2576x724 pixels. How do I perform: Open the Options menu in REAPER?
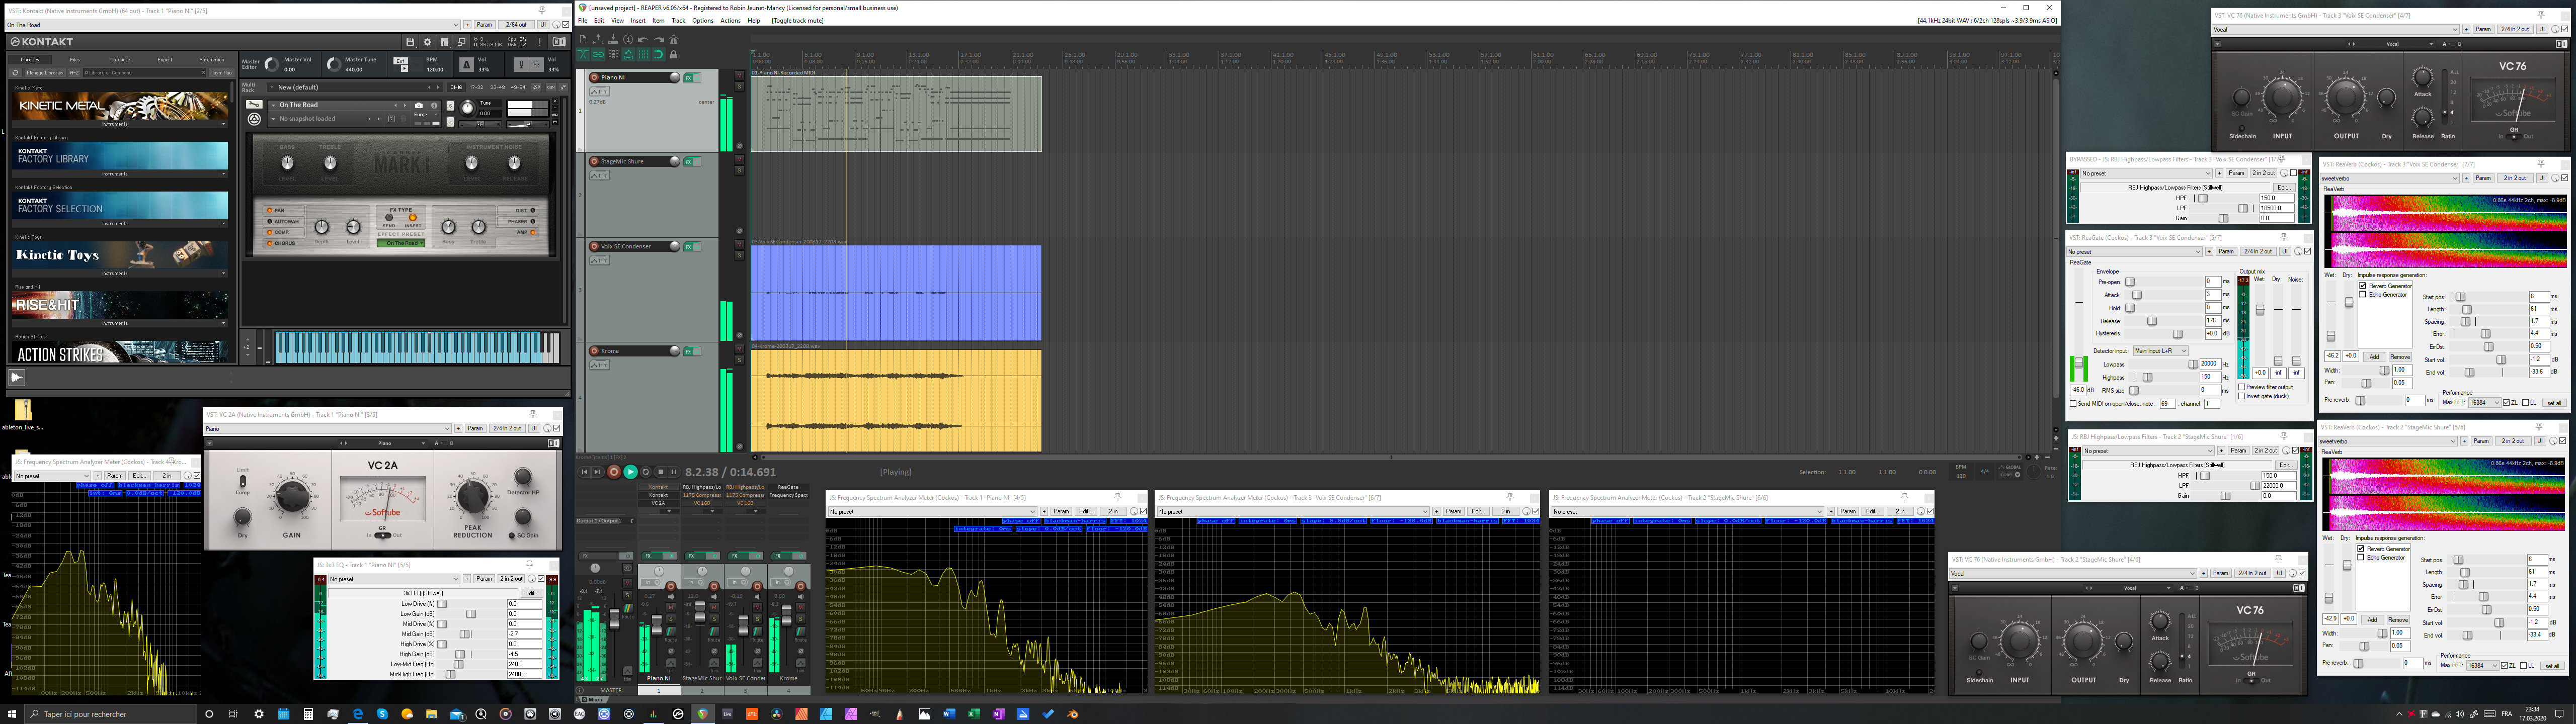(702, 20)
